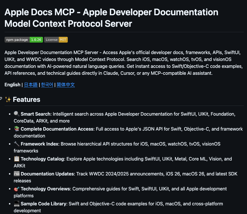The height and width of the screenshot is (214, 247).
Task: Click the dart target emoji at Technology Overviews
Action: pos(16,188)
